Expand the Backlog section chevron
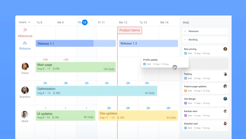The width and height of the screenshot is (246, 139). tap(185, 40)
